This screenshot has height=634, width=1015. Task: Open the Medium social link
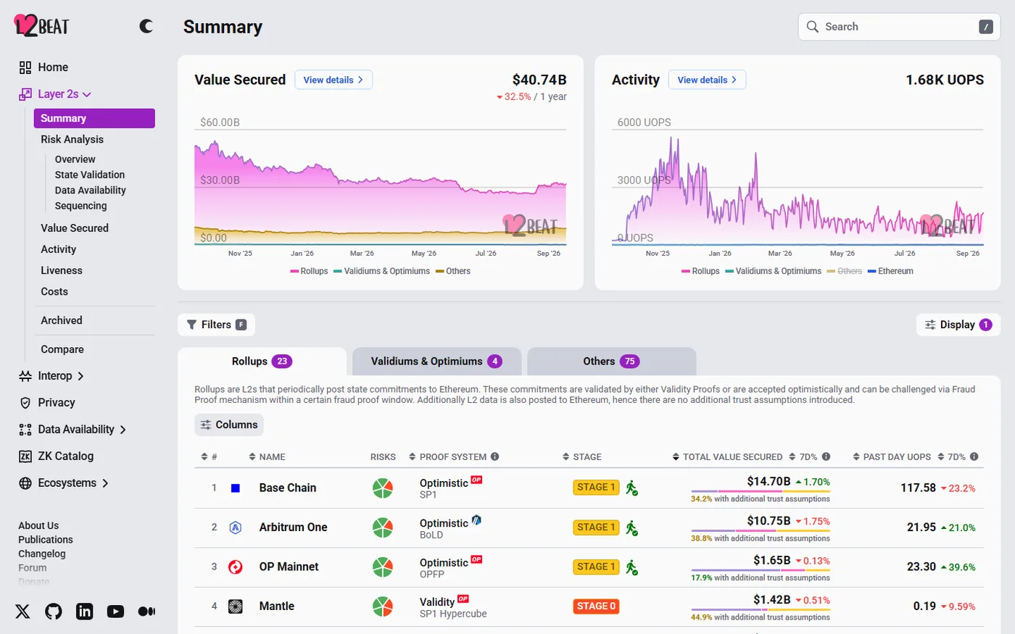click(x=146, y=612)
